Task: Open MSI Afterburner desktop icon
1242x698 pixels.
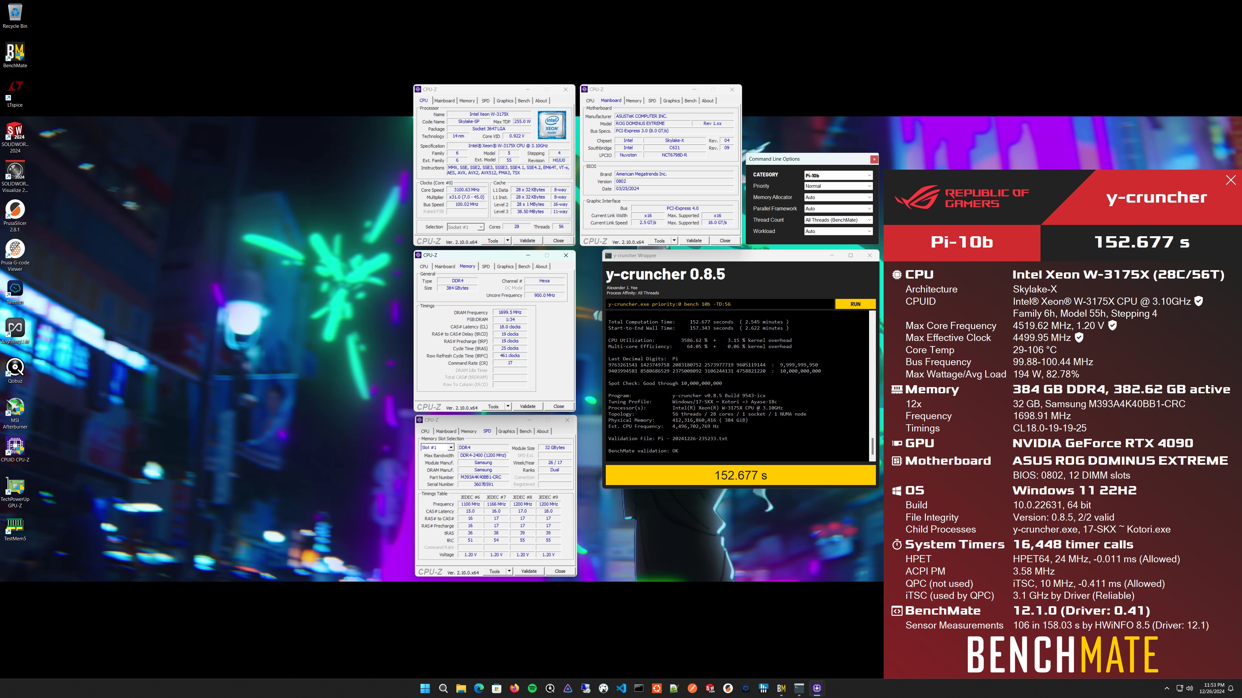Action: coord(15,413)
